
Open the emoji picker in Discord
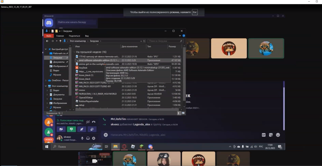(x=278, y=135)
